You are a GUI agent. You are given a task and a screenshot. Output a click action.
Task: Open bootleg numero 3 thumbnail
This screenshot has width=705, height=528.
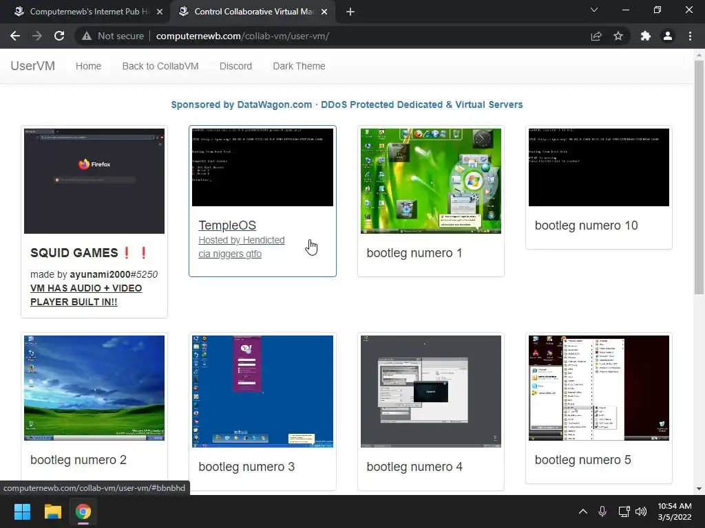point(262,391)
